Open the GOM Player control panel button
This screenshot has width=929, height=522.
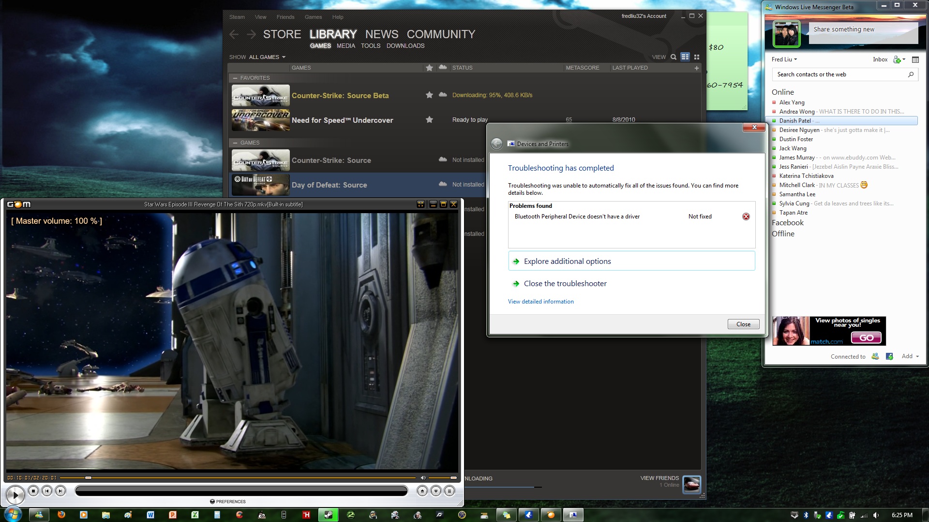(x=436, y=491)
